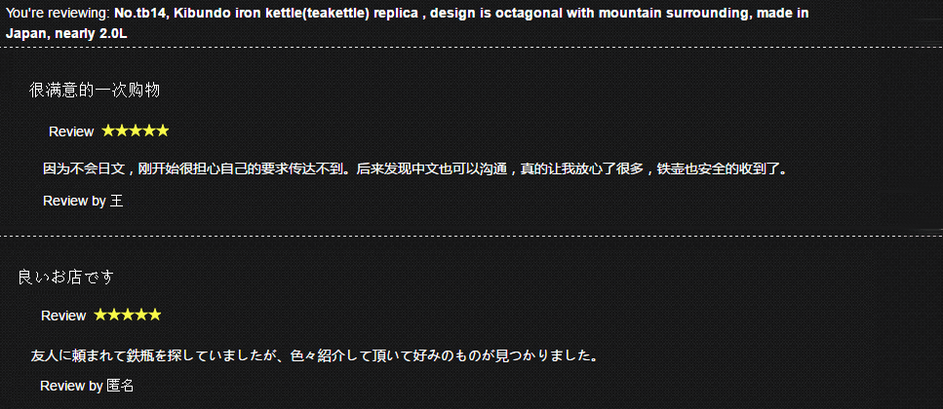Click "You're reviewing:" heading text
The image size is (943, 409).
point(58,15)
